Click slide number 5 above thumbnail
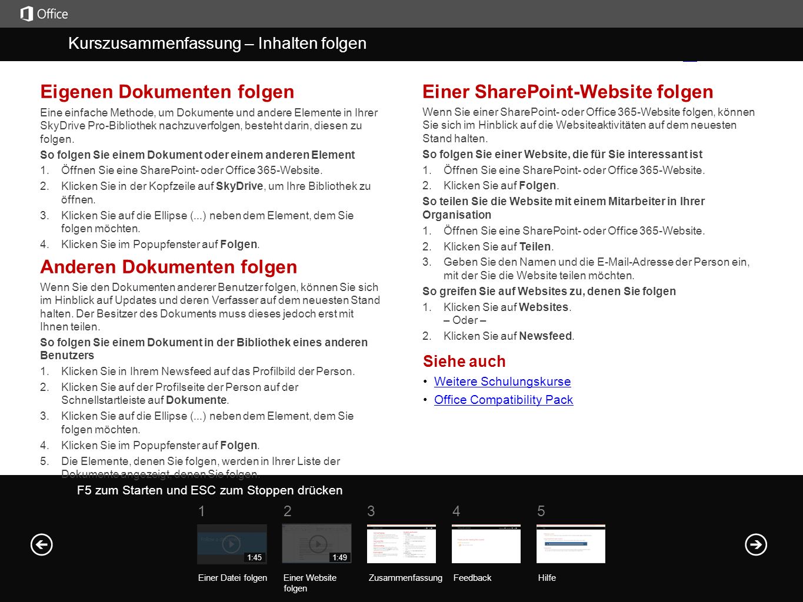 pyautogui.click(x=541, y=511)
